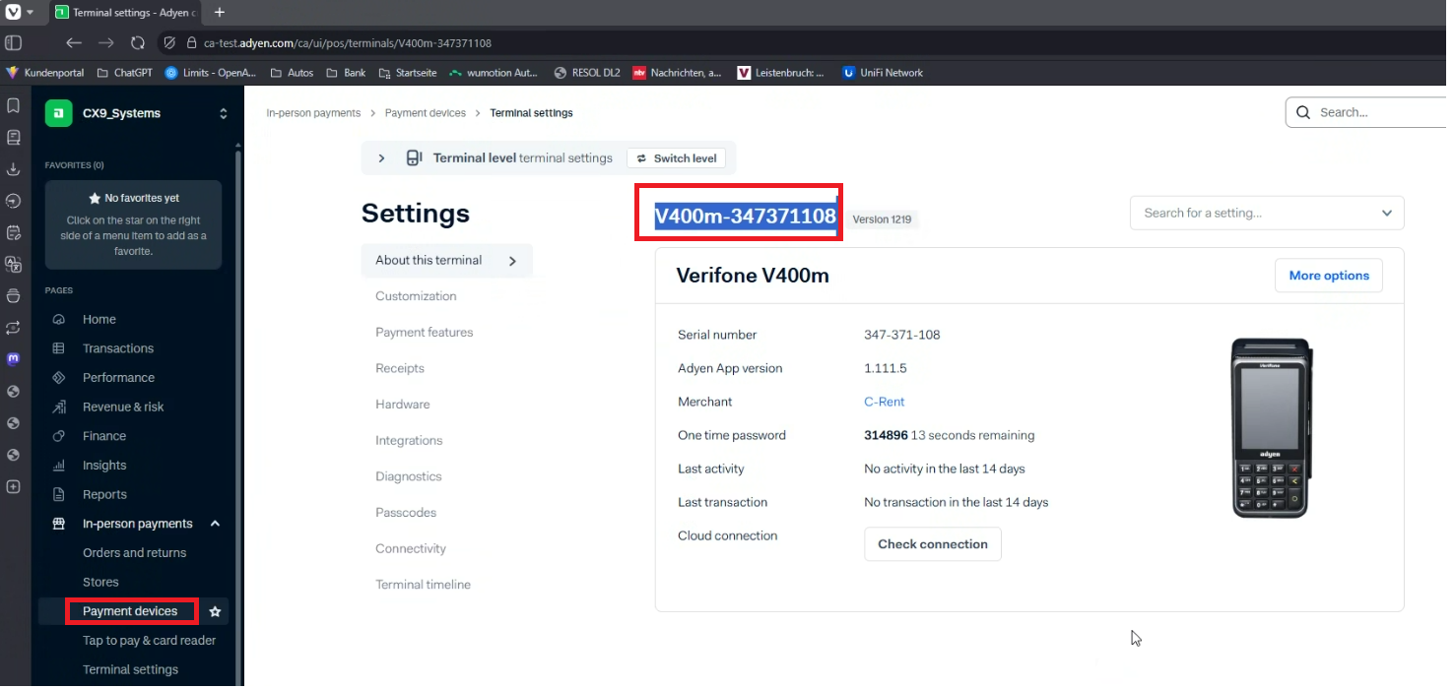Viewport: 1454px width, 689px height.
Task: Open the Mastodon panel in browser sidebar
Action: 13,359
